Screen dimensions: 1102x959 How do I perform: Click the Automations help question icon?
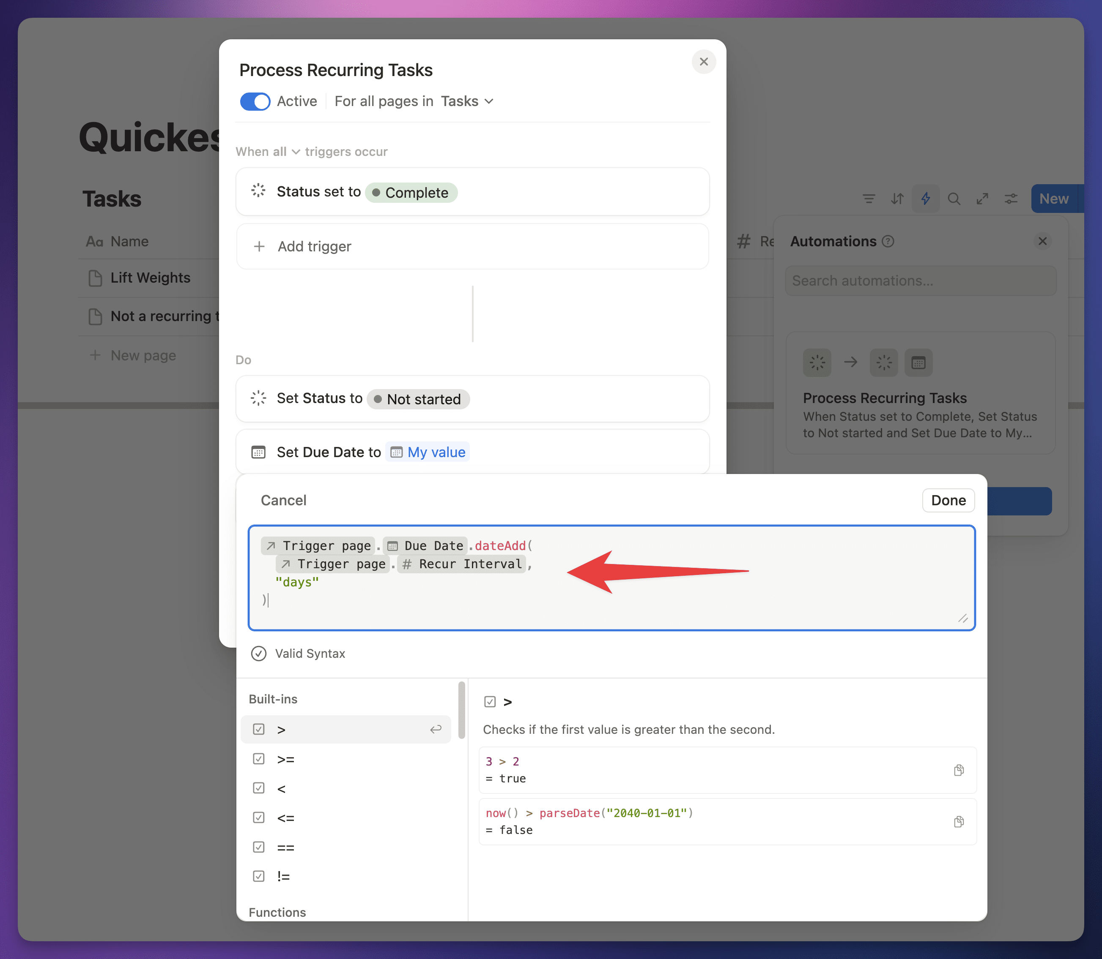[x=888, y=241]
